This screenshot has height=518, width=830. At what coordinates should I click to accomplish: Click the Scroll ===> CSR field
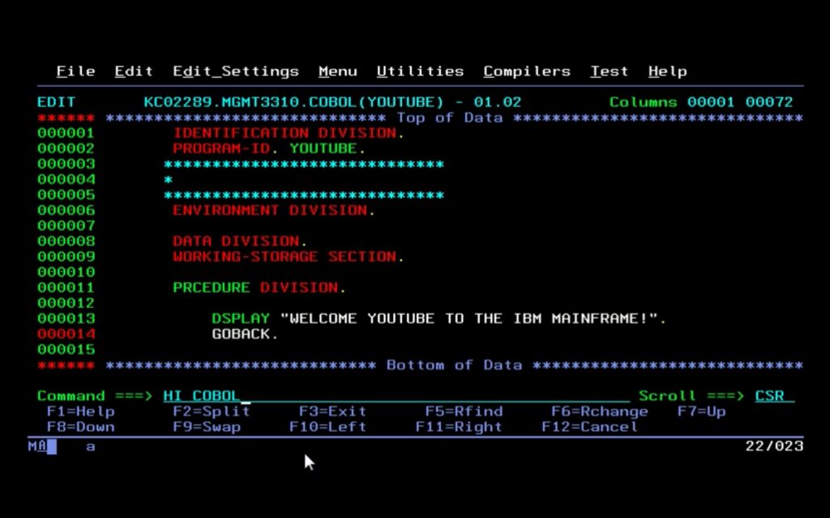[x=770, y=396]
